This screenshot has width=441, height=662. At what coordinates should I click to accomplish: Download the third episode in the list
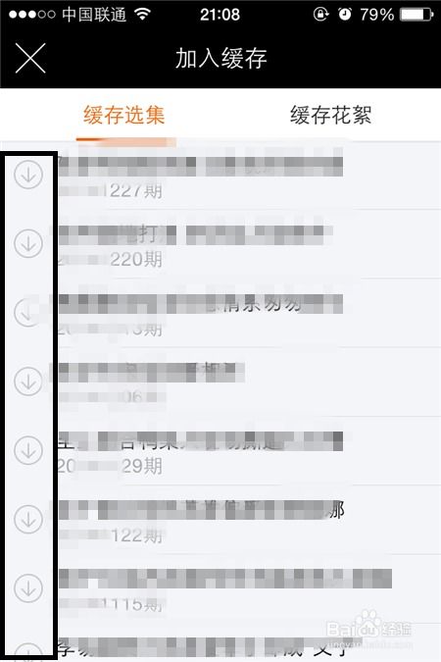click(x=28, y=312)
